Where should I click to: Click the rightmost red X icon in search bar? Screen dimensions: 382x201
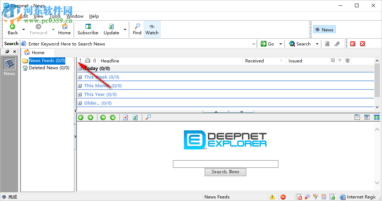[x=363, y=44]
